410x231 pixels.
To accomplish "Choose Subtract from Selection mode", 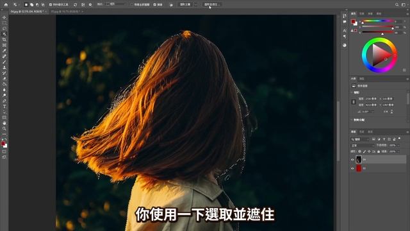I will (37, 4).
